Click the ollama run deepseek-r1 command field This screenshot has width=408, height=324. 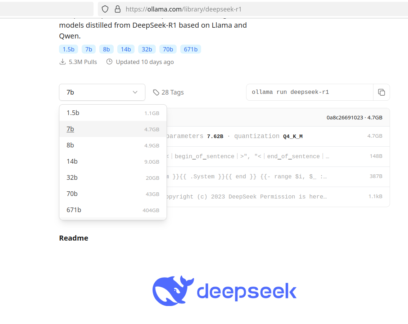[310, 92]
